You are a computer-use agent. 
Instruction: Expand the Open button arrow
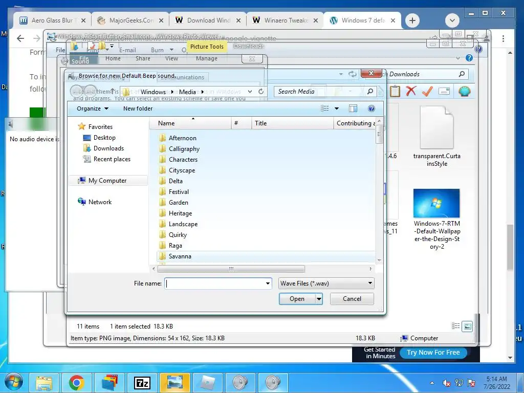pos(319,299)
